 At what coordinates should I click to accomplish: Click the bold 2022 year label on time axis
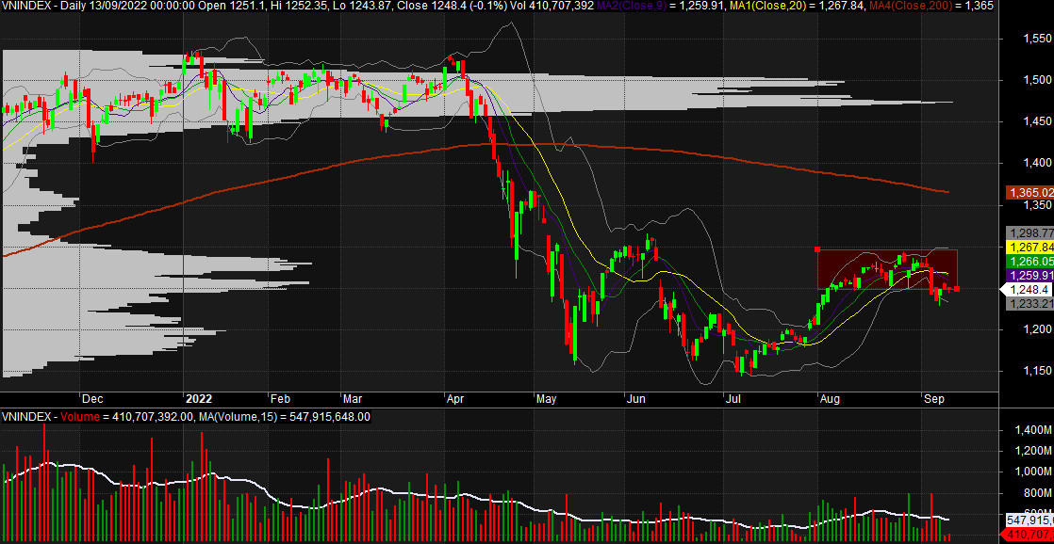click(x=200, y=399)
